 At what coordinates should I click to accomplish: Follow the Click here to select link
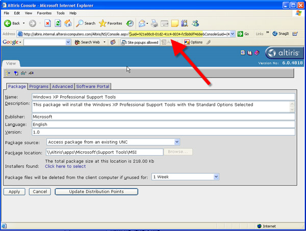(x=65, y=166)
